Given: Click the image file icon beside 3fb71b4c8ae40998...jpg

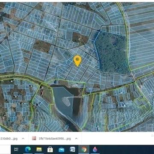Looking at the screenshot, I should (34, 138).
